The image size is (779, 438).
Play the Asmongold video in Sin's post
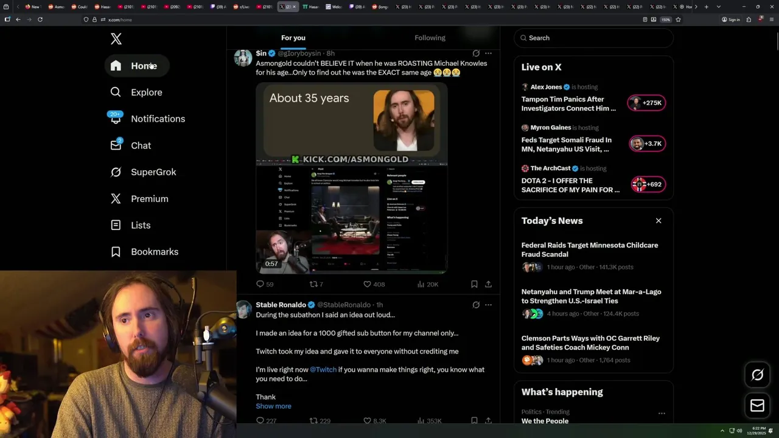(352, 178)
